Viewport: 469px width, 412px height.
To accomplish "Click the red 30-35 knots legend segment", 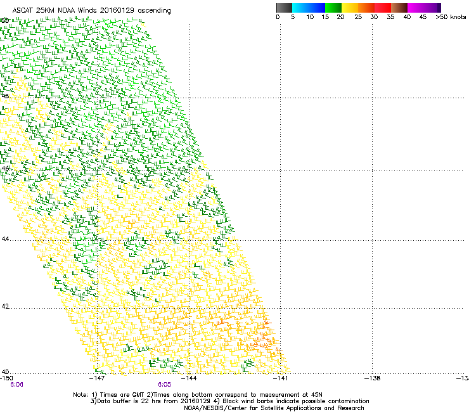I will click(x=383, y=8).
